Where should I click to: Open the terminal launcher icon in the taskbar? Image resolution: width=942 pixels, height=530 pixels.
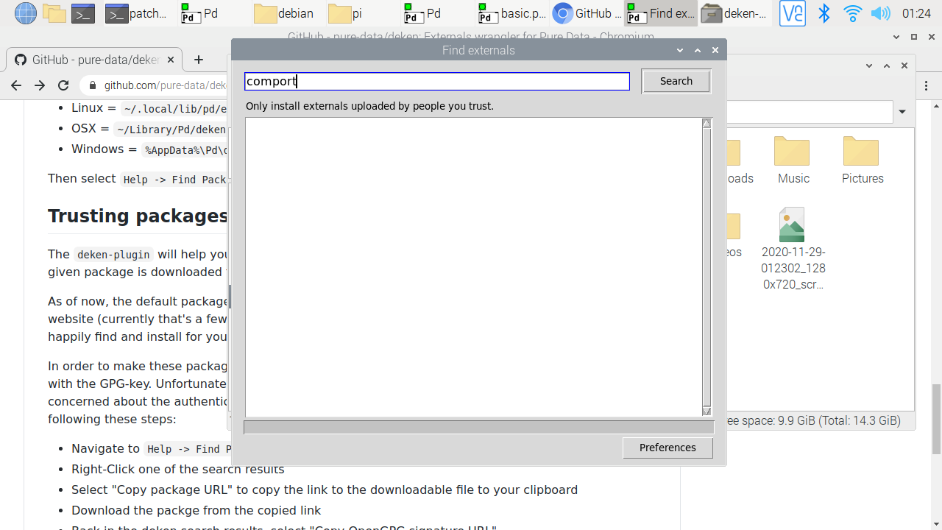83,13
